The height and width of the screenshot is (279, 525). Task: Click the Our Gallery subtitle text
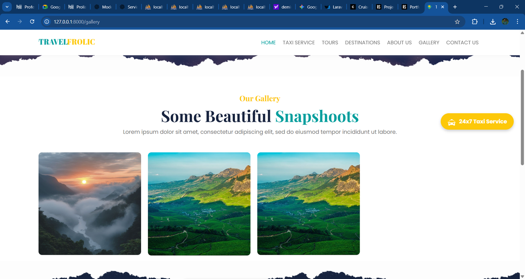click(260, 98)
